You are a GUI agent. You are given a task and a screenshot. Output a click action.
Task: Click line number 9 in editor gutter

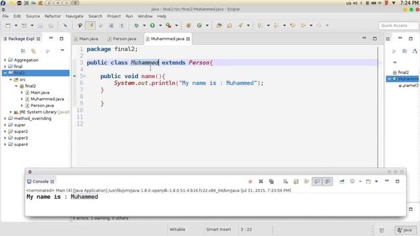click(81, 104)
